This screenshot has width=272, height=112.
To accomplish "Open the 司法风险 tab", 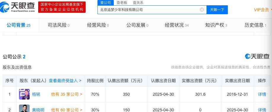I will click(58, 25).
